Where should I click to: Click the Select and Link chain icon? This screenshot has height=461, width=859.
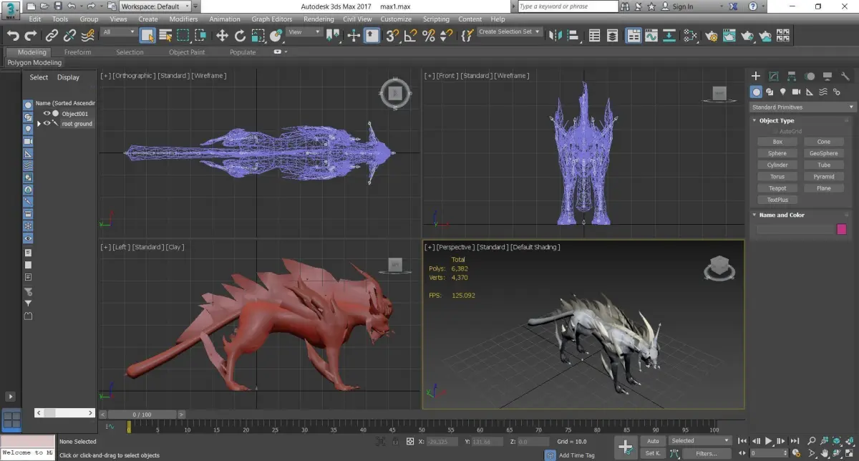52,35
